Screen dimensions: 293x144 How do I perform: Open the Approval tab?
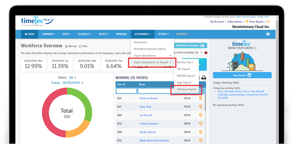122,34
